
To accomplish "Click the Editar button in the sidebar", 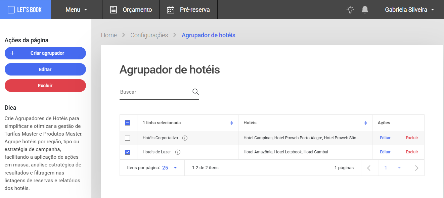I will (45, 69).
